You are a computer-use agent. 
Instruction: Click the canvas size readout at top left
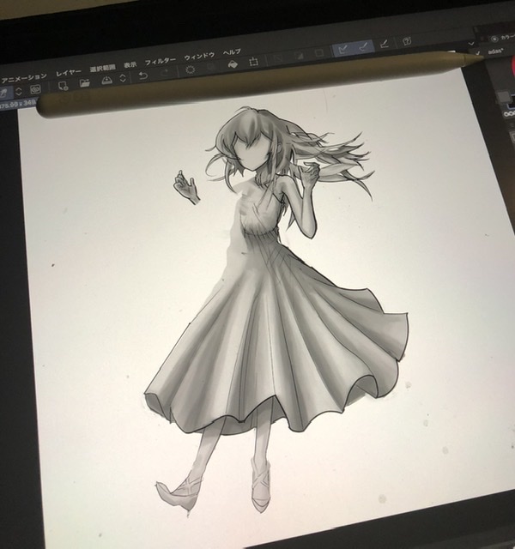(x=17, y=104)
